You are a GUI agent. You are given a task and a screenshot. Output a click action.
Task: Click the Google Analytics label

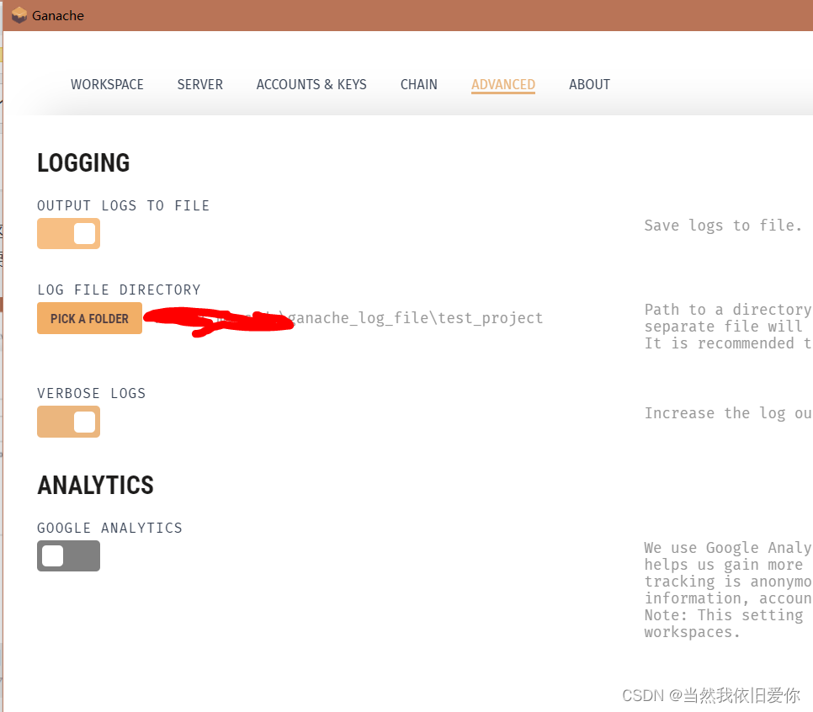point(109,528)
